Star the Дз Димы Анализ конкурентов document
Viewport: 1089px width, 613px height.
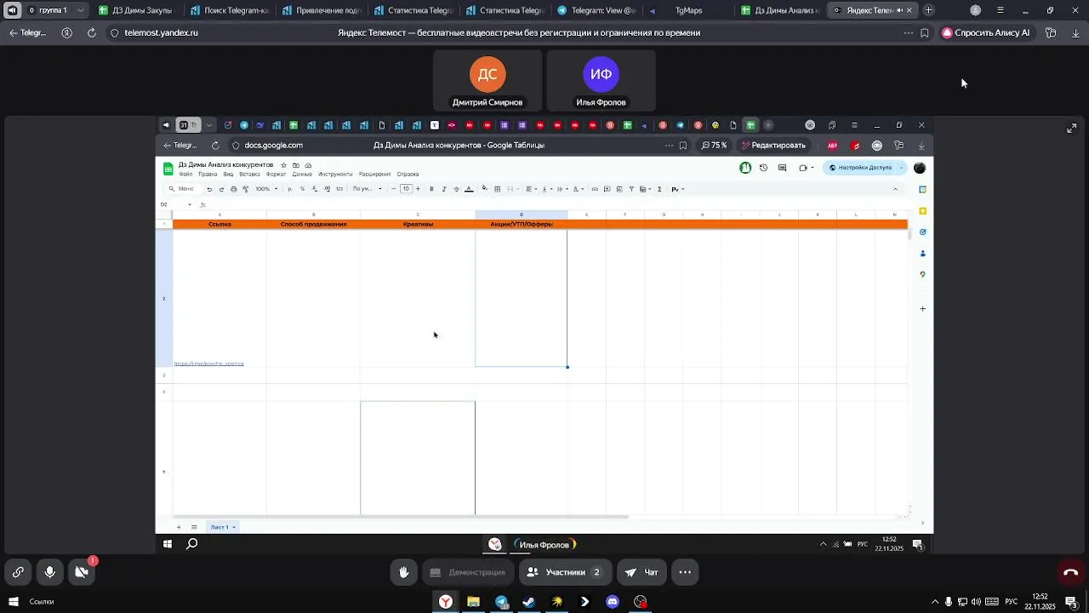[284, 165]
